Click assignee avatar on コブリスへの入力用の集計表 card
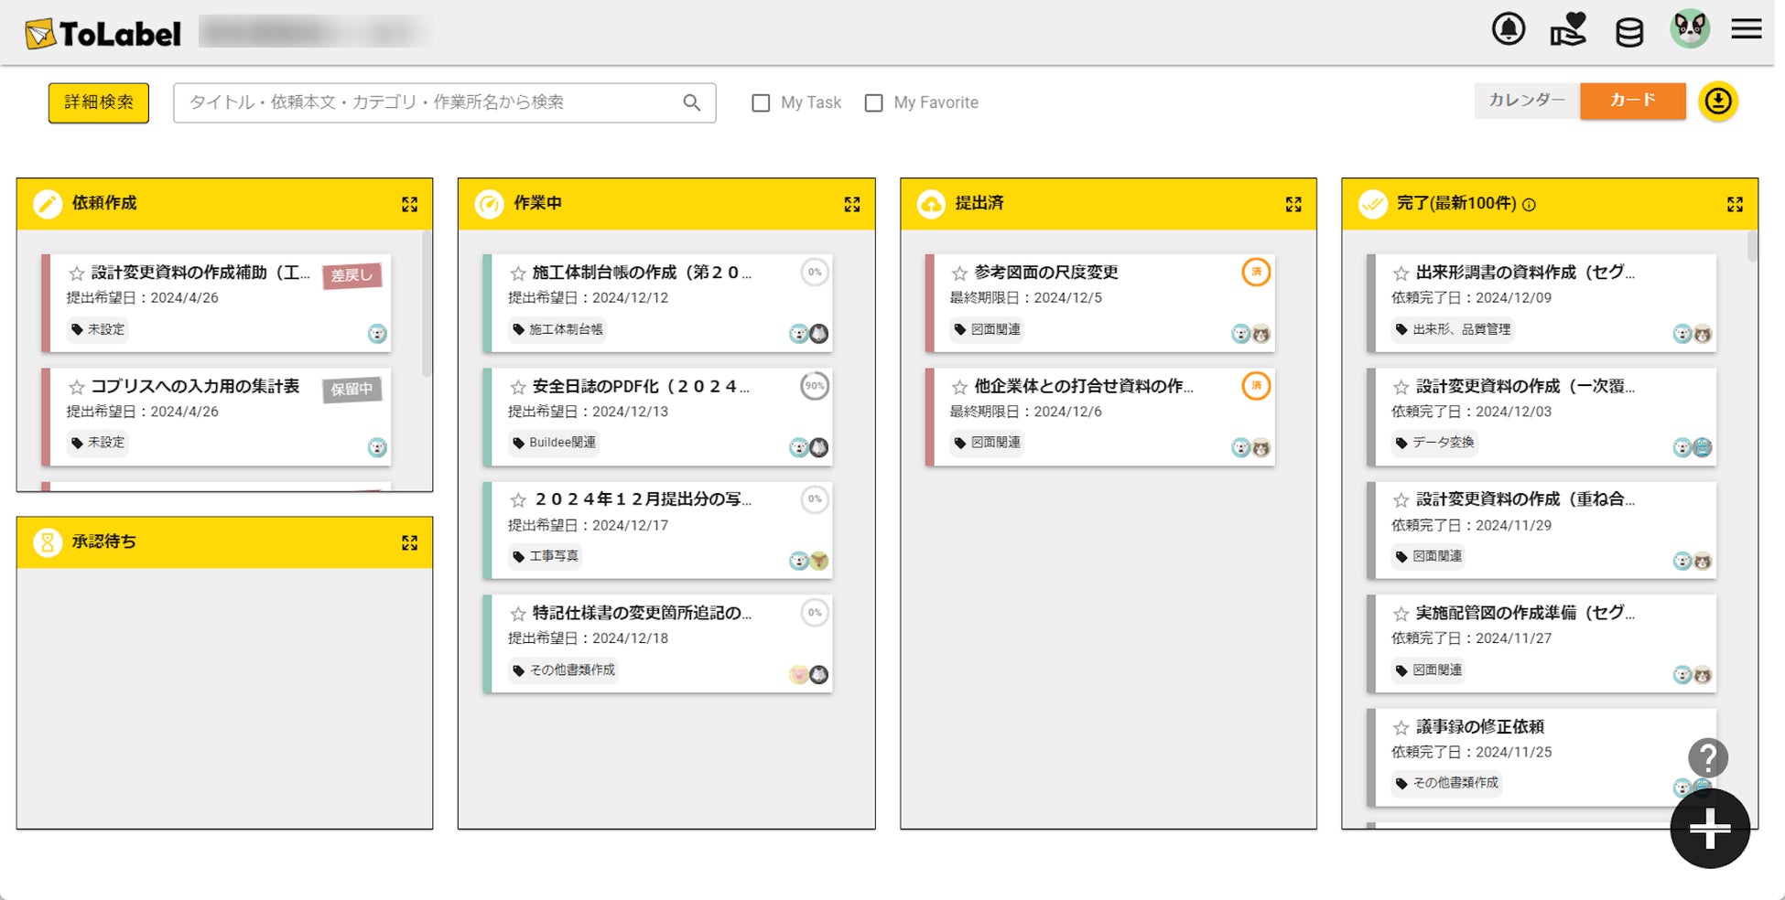 click(377, 447)
